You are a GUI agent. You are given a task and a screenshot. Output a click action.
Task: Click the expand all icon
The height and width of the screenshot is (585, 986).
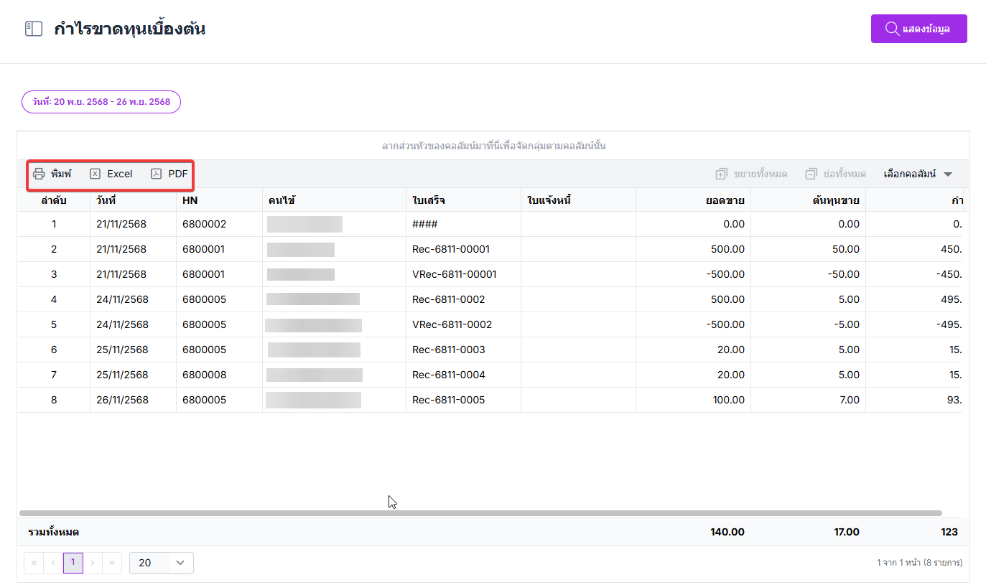tap(722, 174)
